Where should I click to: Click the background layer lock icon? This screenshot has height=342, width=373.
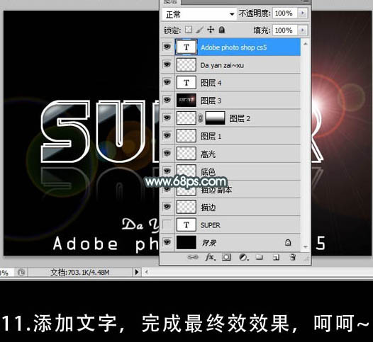coord(288,242)
